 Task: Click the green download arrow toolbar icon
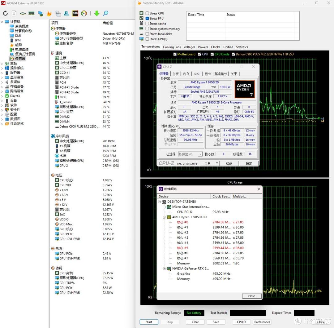(x=97, y=13)
